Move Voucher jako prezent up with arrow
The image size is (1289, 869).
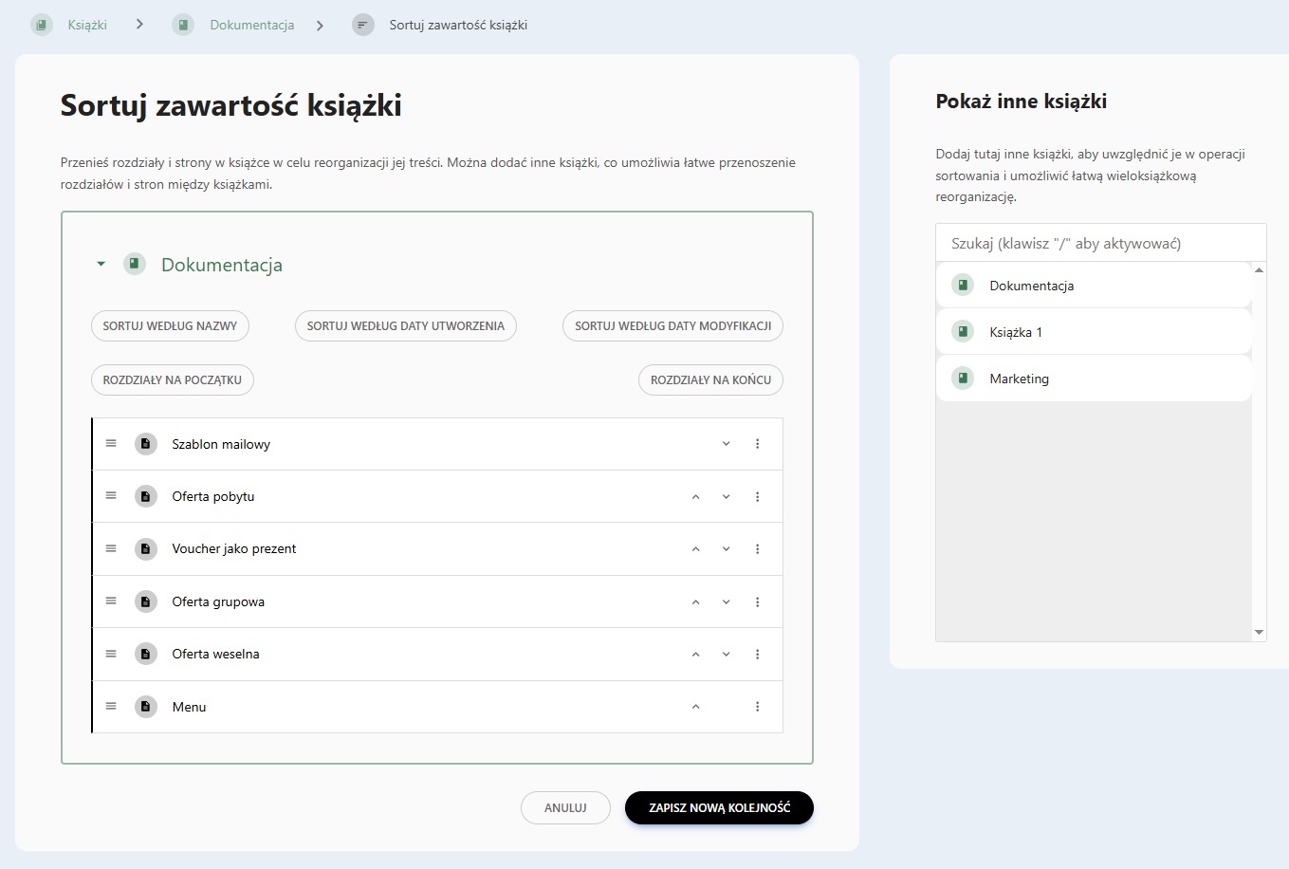point(695,549)
